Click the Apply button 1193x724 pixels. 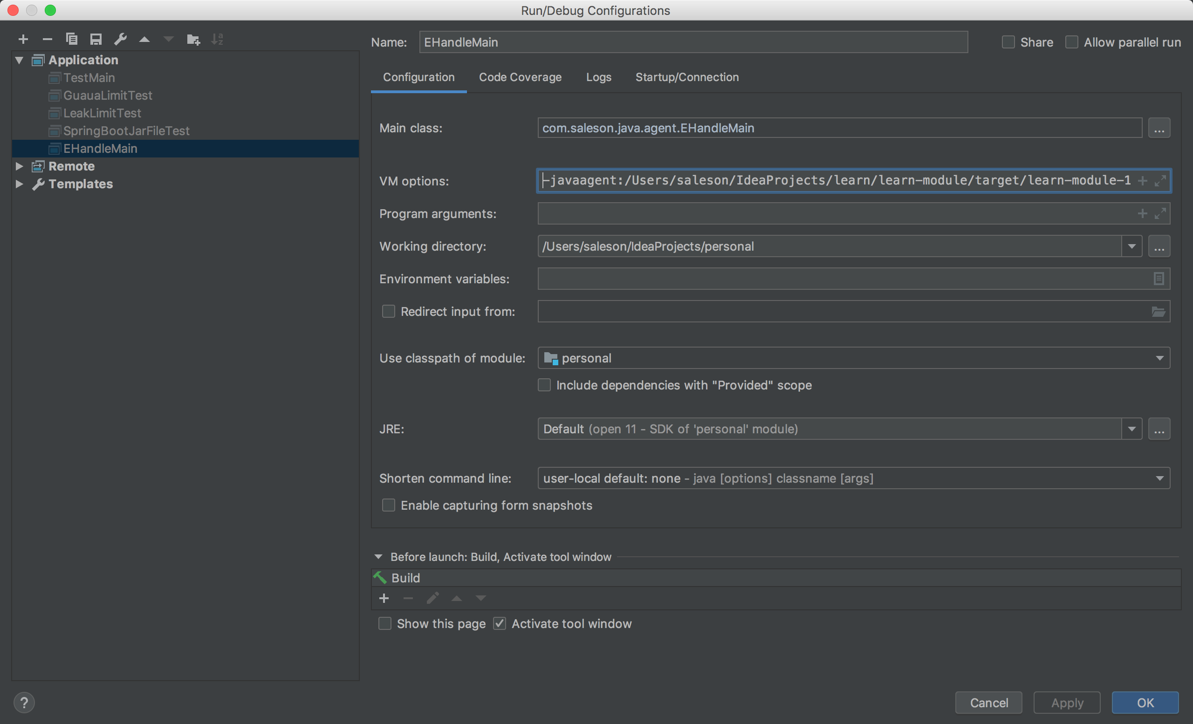click(1067, 703)
